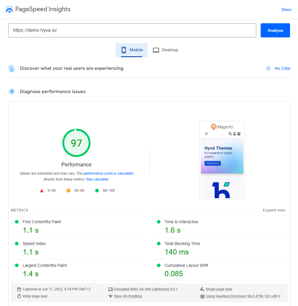Click the Magento page screenshot thumbnail
Screen dimensions: 298x306
222,160
